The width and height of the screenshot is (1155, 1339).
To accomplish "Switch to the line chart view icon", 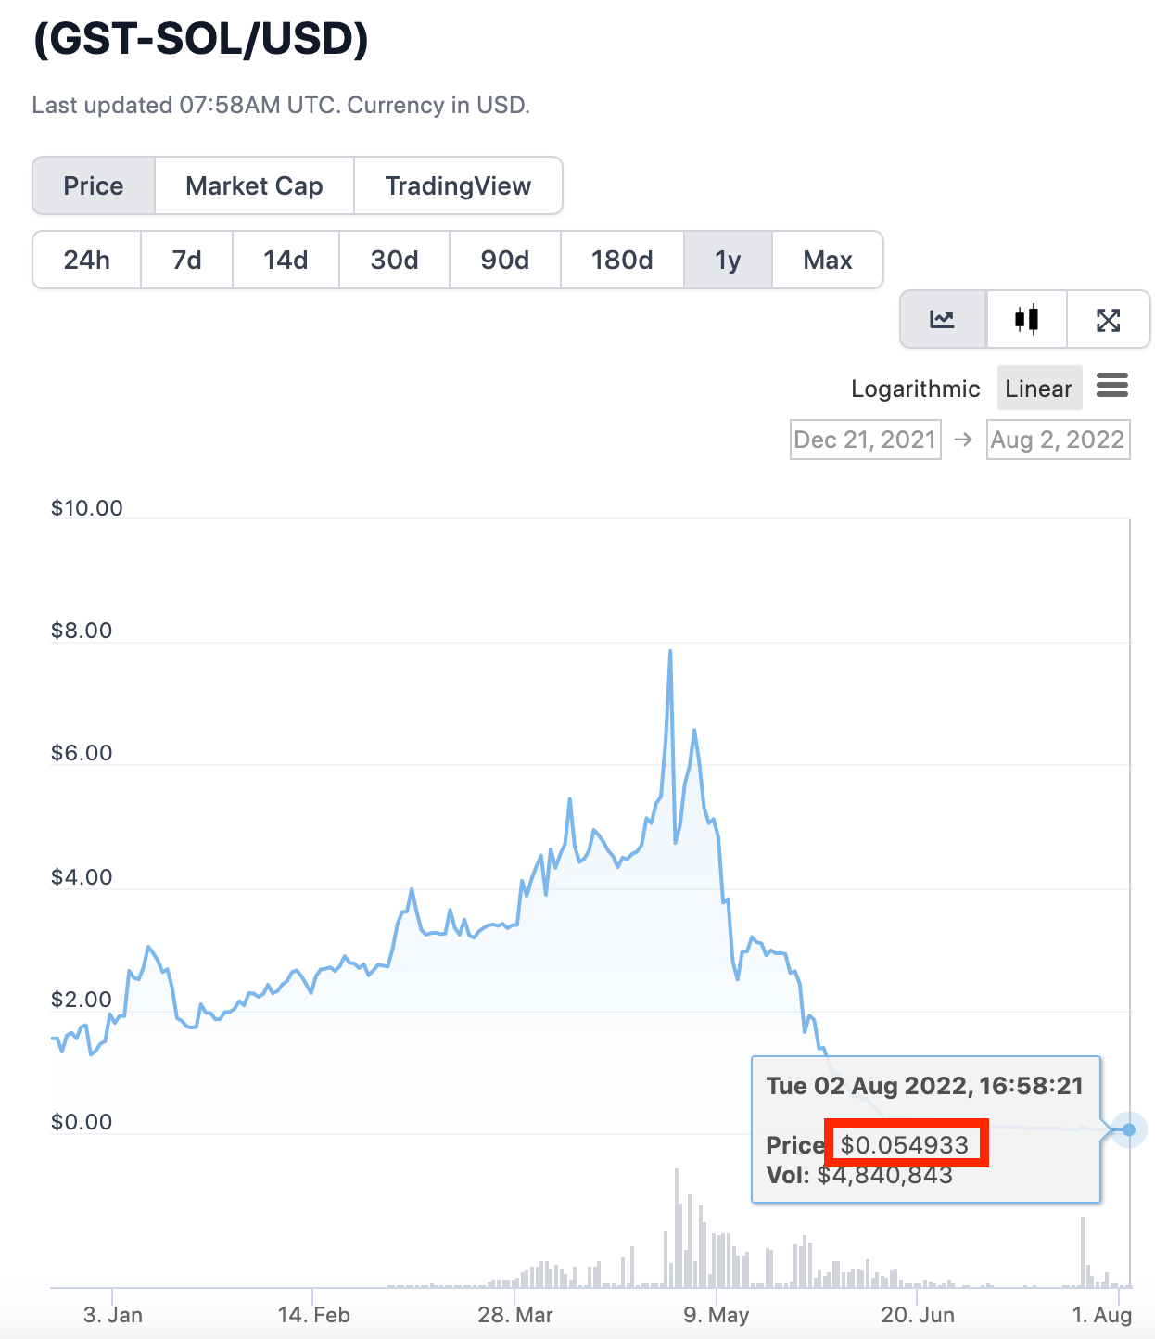I will point(943,320).
